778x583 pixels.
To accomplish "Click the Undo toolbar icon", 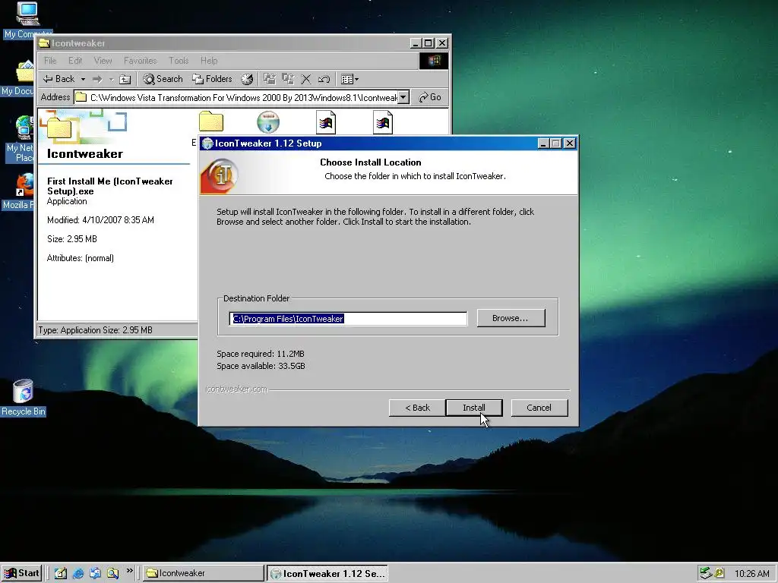I will 324,79.
